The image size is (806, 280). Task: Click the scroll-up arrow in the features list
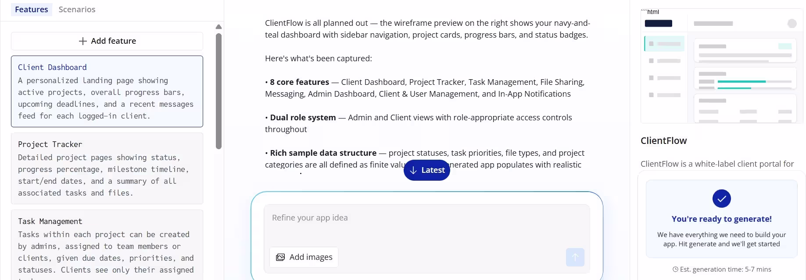[x=219, y=27]
